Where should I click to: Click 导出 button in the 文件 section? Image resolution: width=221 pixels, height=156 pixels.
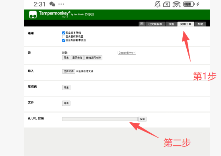(66, 103)
